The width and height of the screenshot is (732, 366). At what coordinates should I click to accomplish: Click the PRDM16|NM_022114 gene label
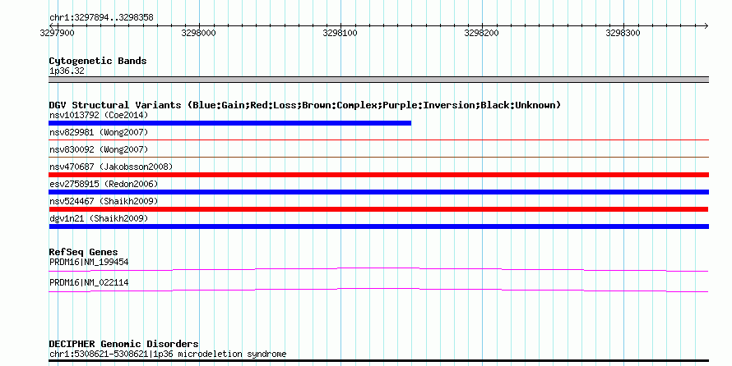(x=89, y=282)
